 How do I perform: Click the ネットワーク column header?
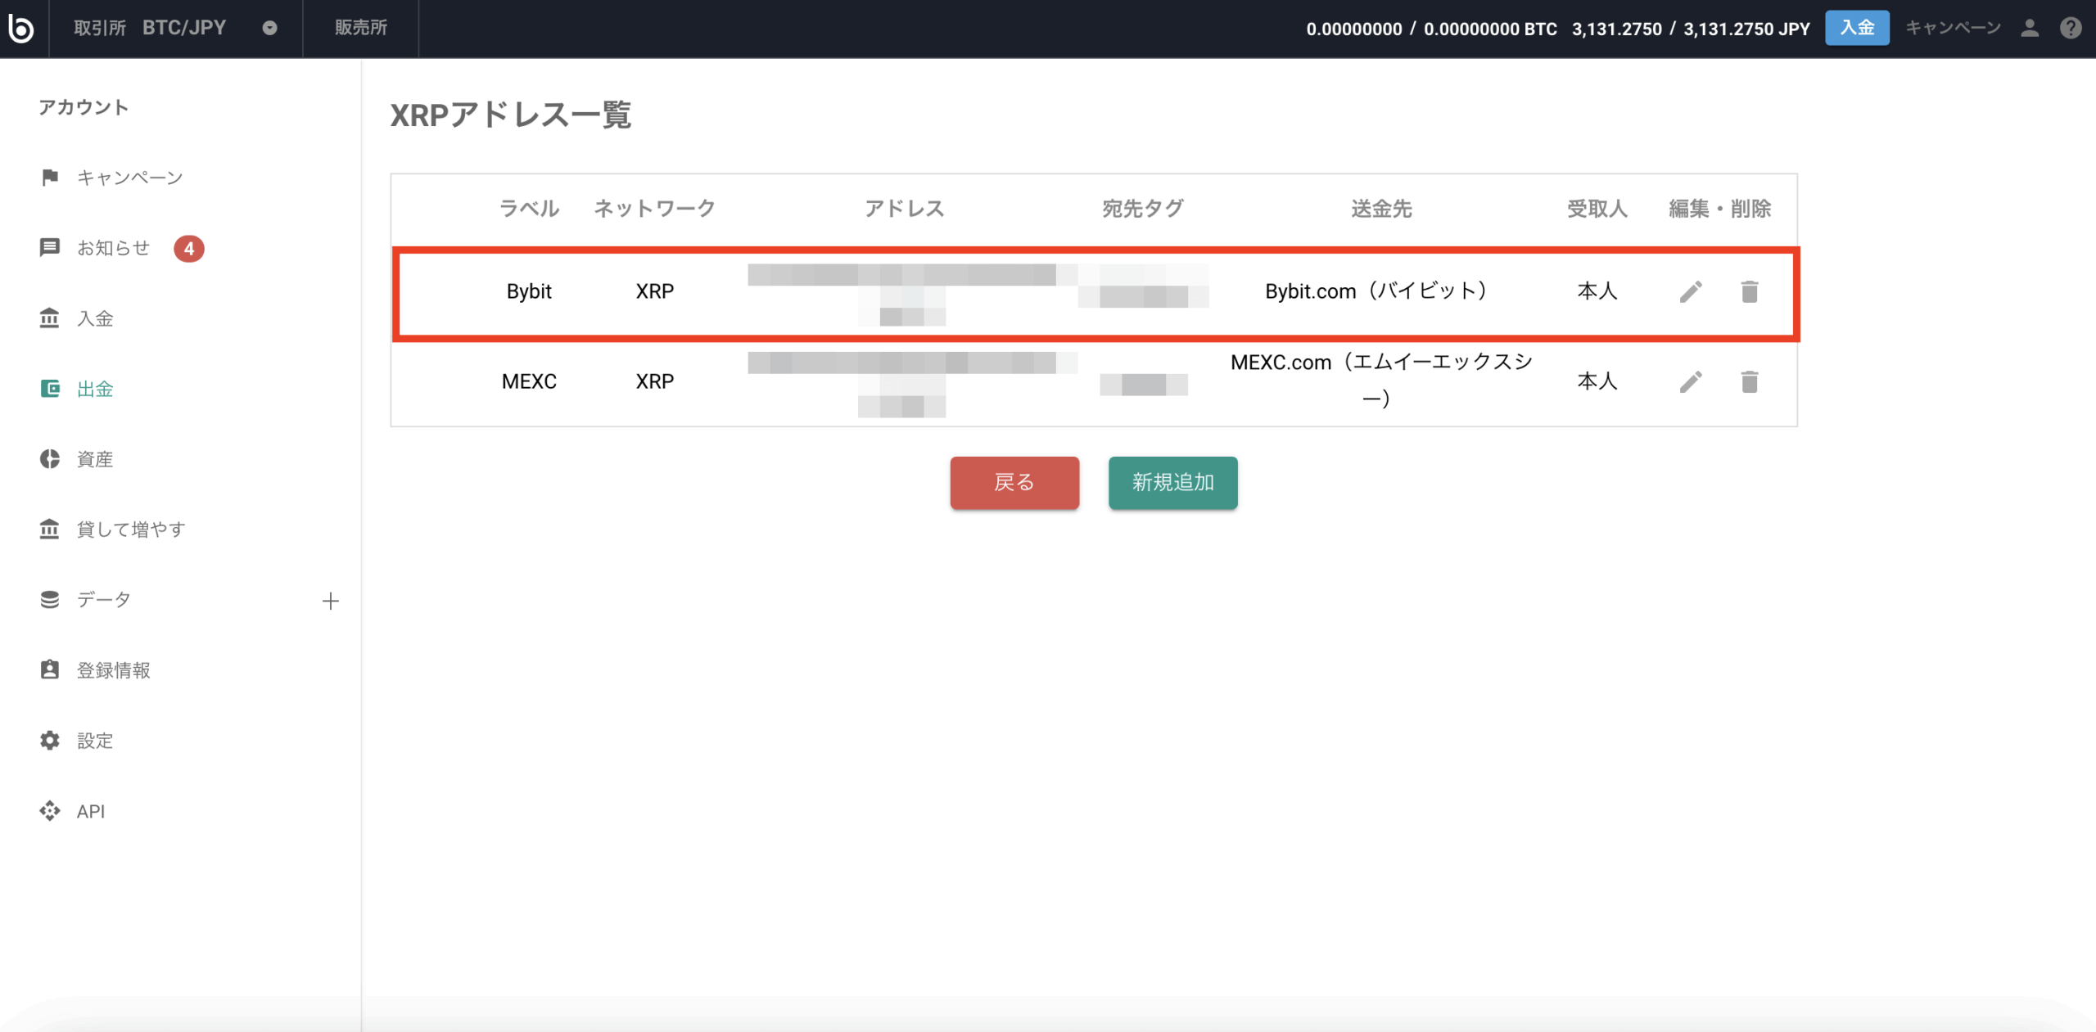(x=655, y=209)
